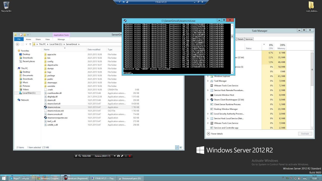Switch Explorer to large icons view
The height and width of the screenshot is (181, 322).
(x=181, y=148)
